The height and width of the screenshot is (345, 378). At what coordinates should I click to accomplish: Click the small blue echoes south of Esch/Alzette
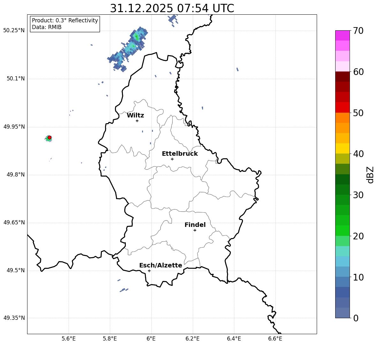[124, 289]
